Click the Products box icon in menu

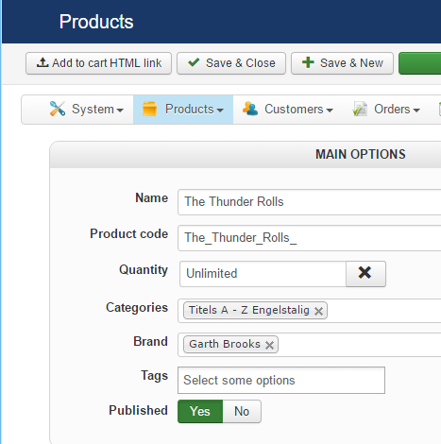pyautogui.click(x=149, y=109)
